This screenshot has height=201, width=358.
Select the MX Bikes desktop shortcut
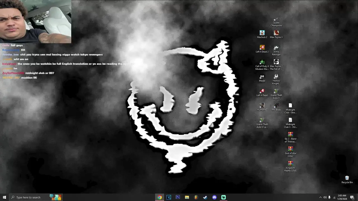click(276, 107)
